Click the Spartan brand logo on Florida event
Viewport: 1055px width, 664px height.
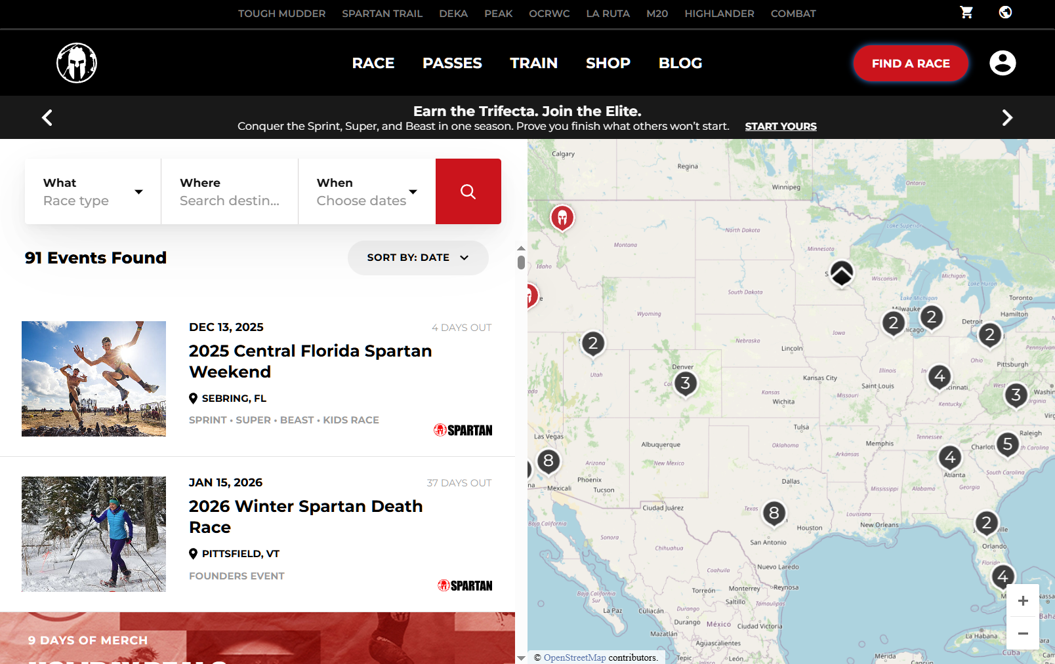click(x=463, y=430)
